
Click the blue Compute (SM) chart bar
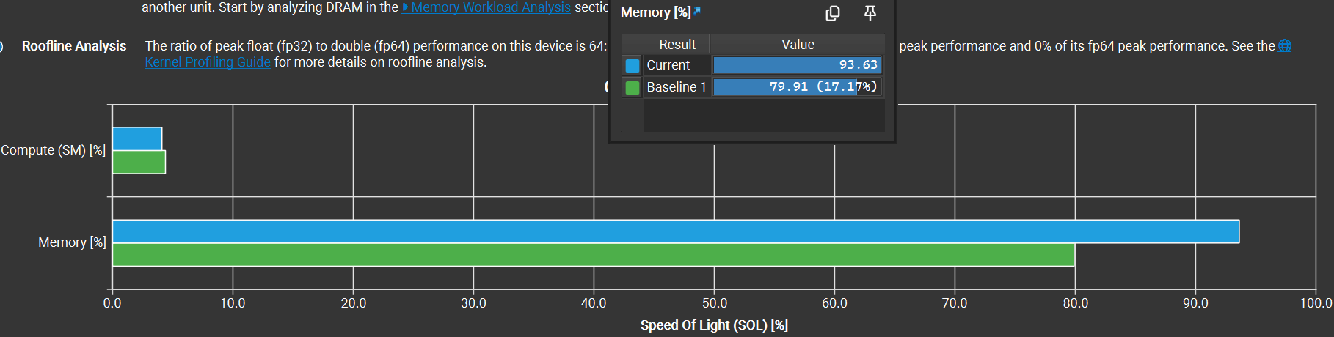[x=137, y=138]
